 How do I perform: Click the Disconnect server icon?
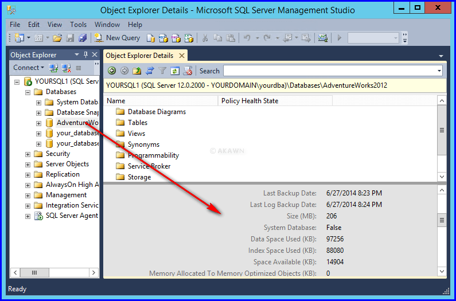click(67, 68)
